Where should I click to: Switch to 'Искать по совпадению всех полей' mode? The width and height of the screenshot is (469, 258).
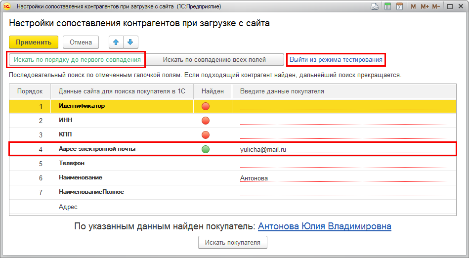(214, 60)
